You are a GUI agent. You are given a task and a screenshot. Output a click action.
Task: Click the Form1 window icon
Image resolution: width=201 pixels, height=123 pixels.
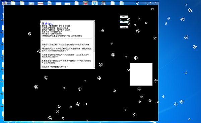pyautogui.click(x=5, y=3)
